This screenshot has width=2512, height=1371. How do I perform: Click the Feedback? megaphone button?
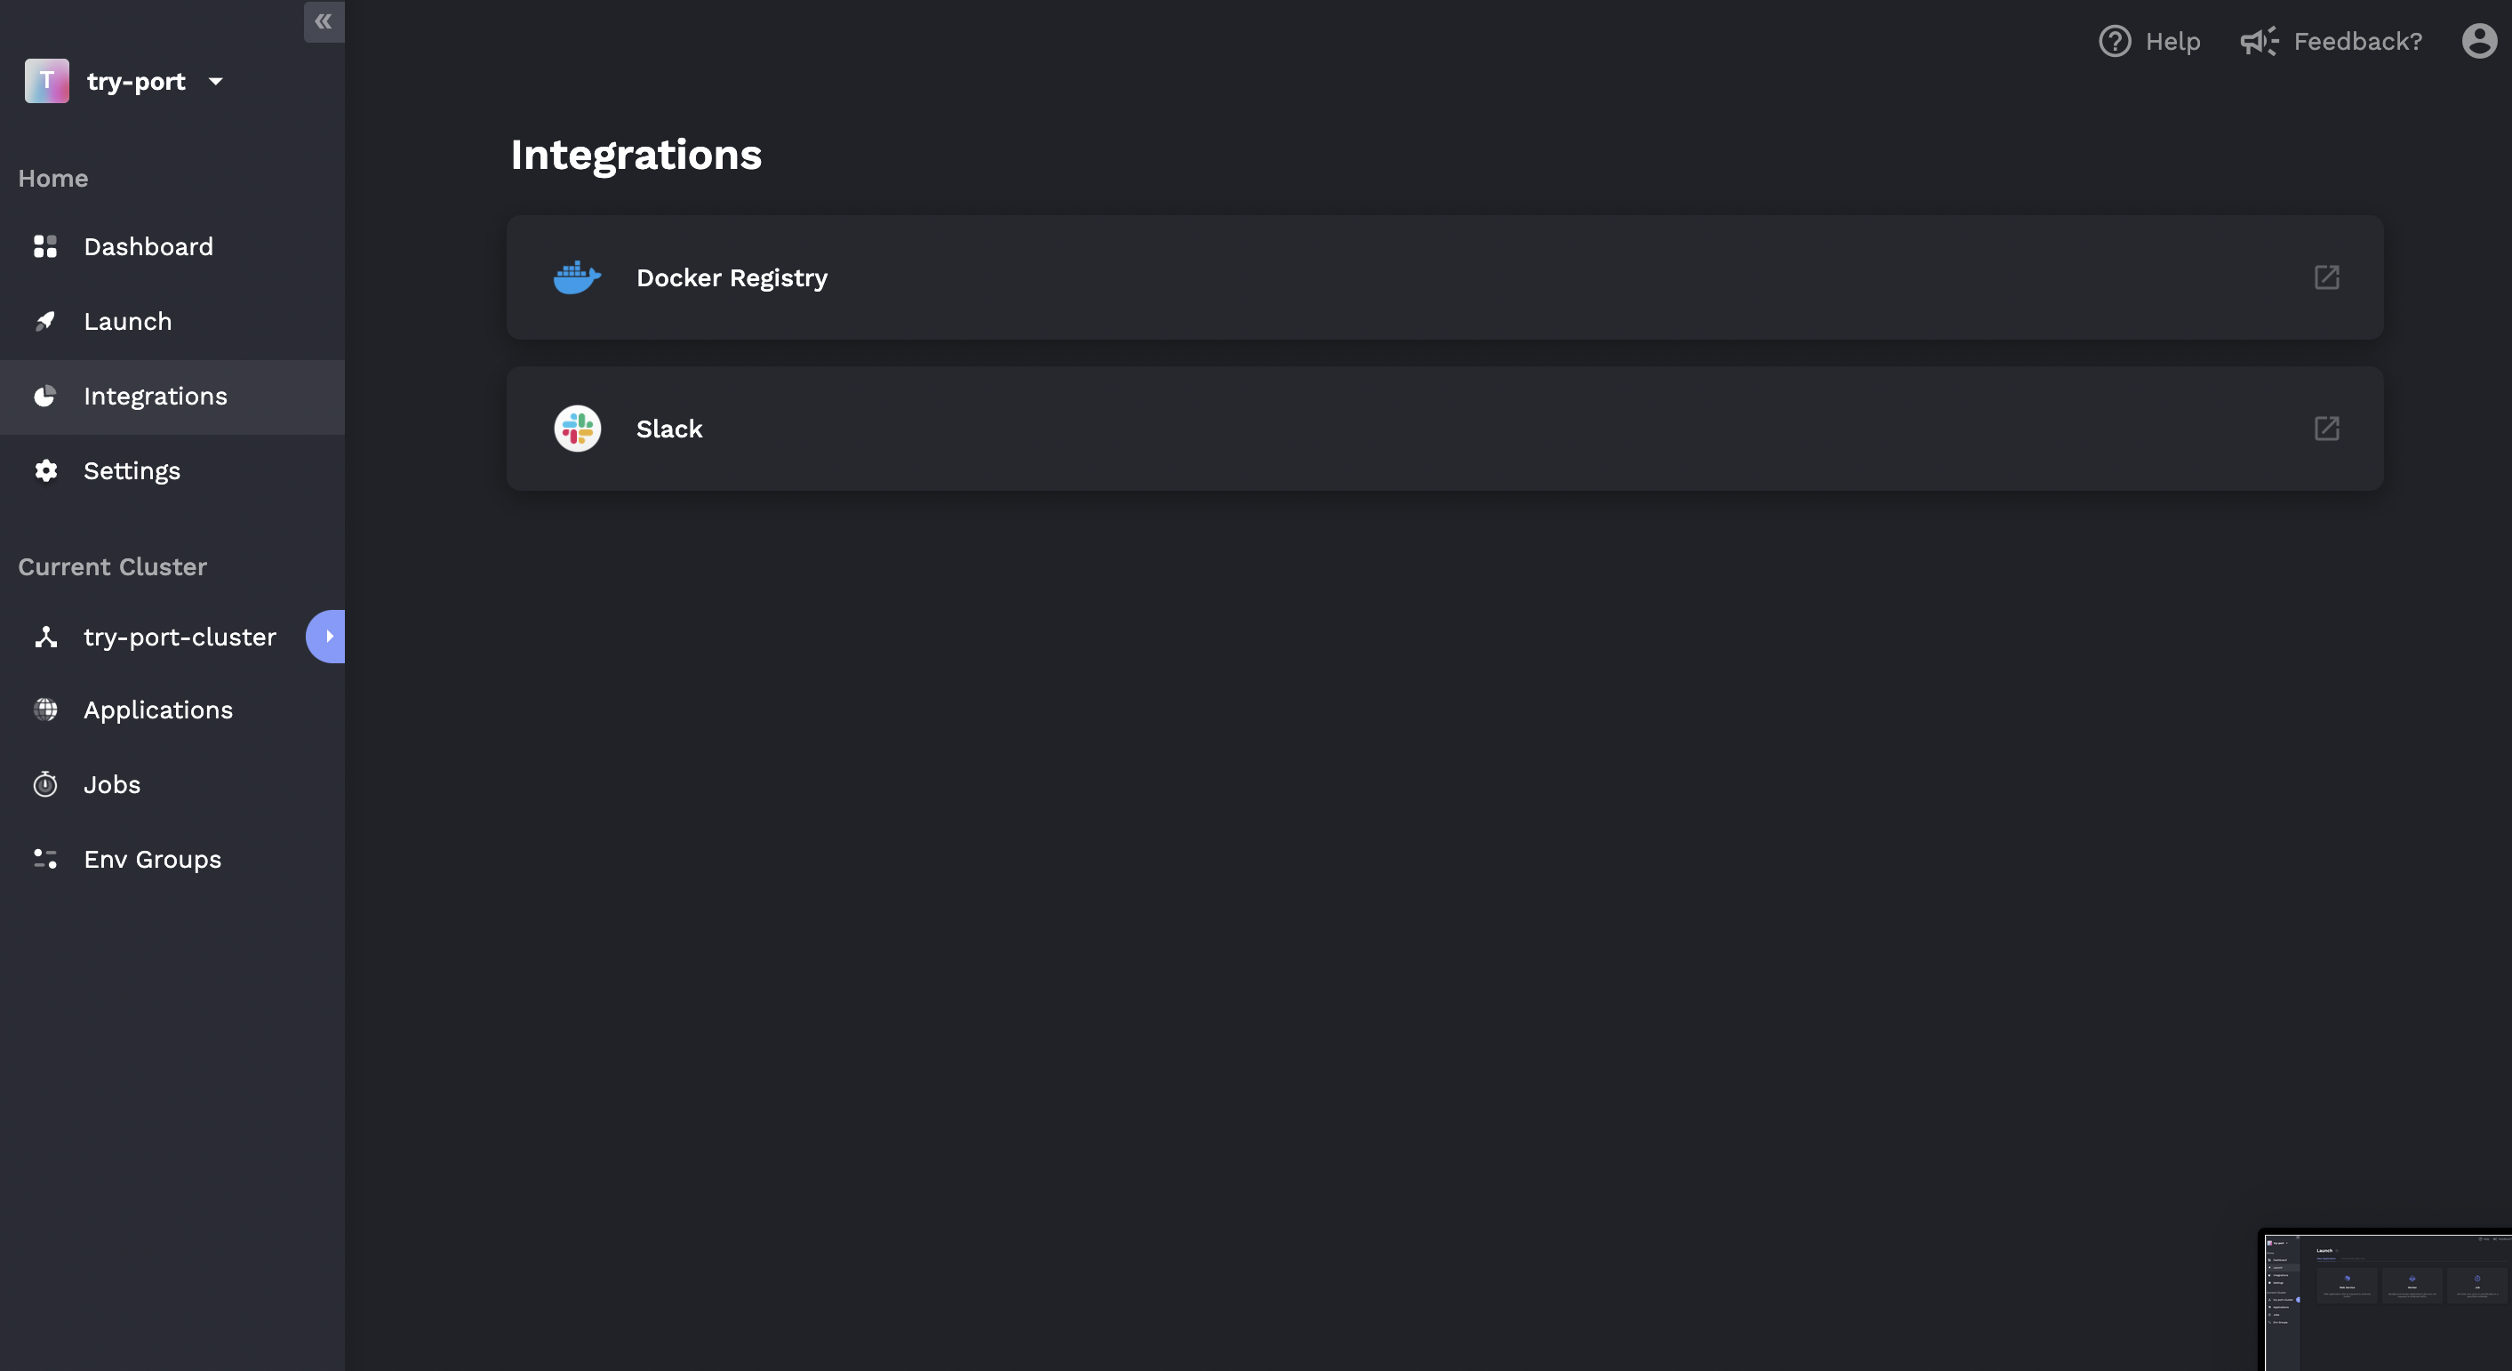click(2332, 41)
